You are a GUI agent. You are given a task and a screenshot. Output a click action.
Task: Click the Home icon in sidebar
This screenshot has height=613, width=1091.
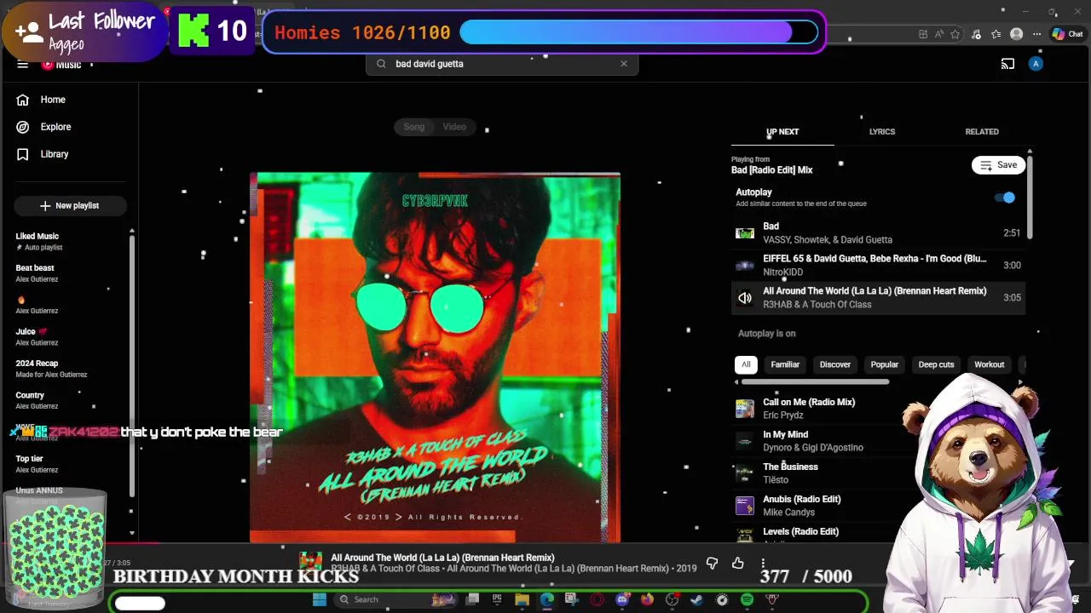point(23,100)
